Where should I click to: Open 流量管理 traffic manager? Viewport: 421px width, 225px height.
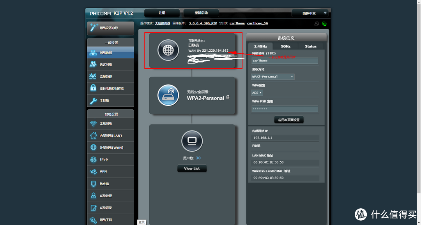[x=110, y=77]
